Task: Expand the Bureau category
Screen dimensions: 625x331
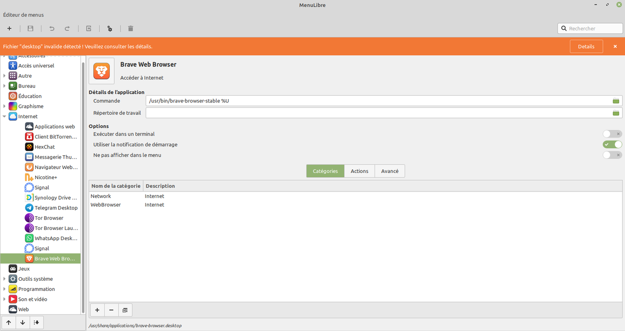Action: [x=4, y=86]
